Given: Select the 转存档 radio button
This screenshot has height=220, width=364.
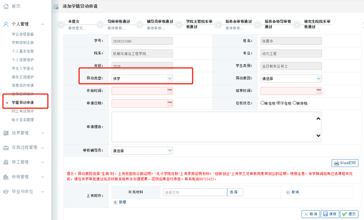Looking at the screenshot, I should 295,103.
